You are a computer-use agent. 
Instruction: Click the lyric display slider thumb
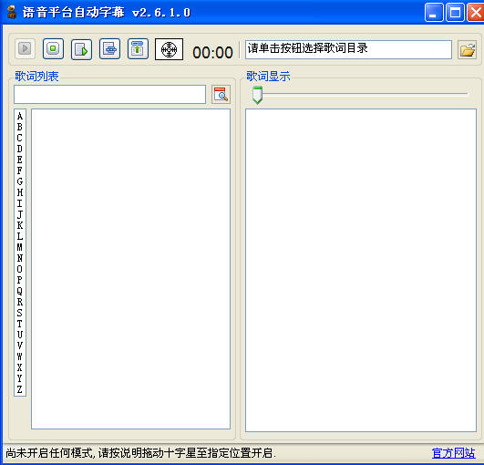[x=257, y=95]
